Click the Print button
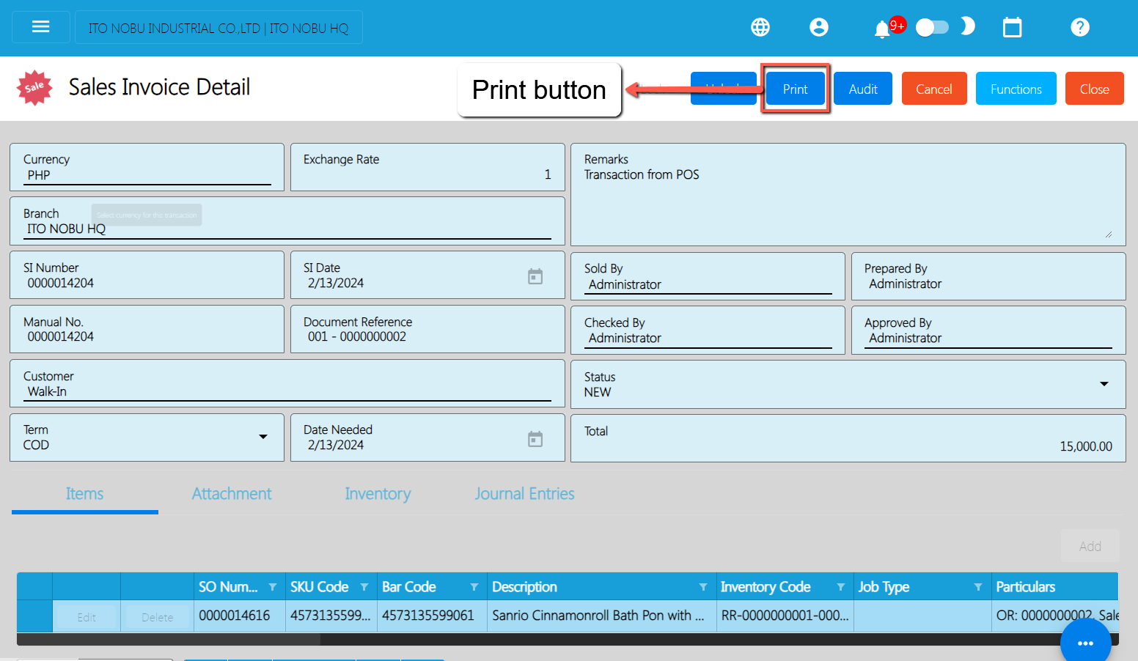 [795, 89]
